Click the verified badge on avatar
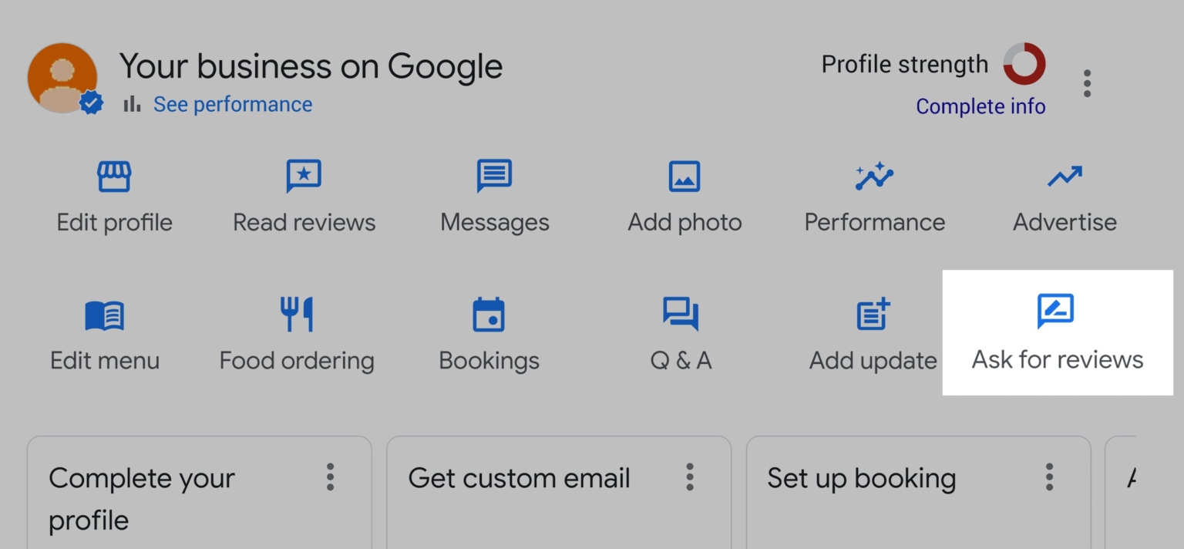Image resolution: width=1184 pixels, height=549 pixels. [x=92, y=103]
